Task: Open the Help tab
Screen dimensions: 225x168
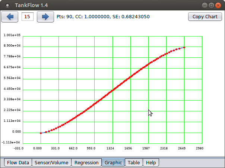Action: [x=151, y=162]
